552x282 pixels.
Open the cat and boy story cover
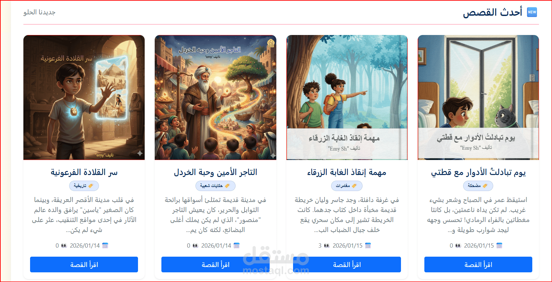478,97
